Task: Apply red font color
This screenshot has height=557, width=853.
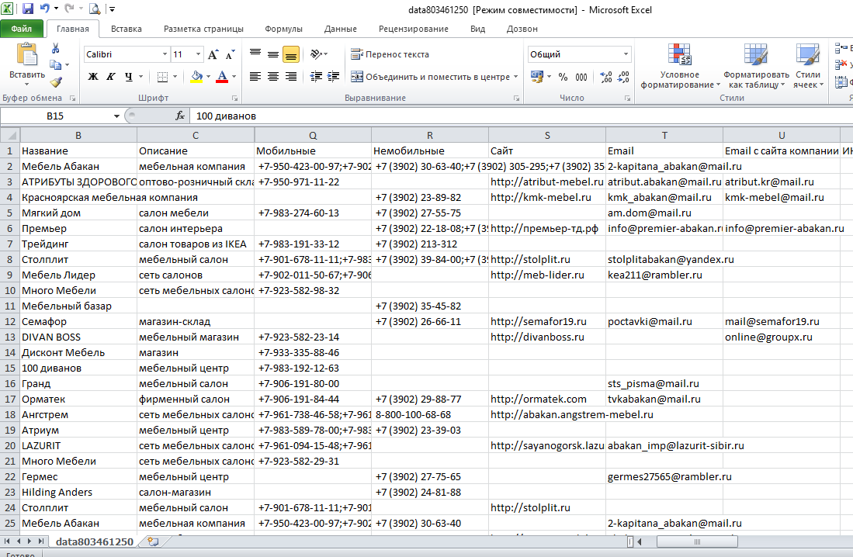Action: coord(222,77)
